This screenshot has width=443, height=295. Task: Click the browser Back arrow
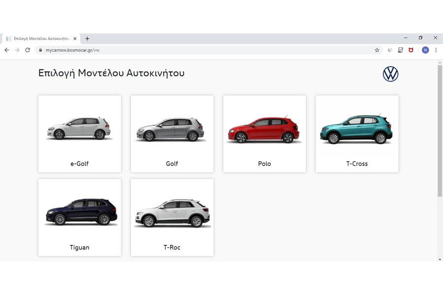point(6,50)
